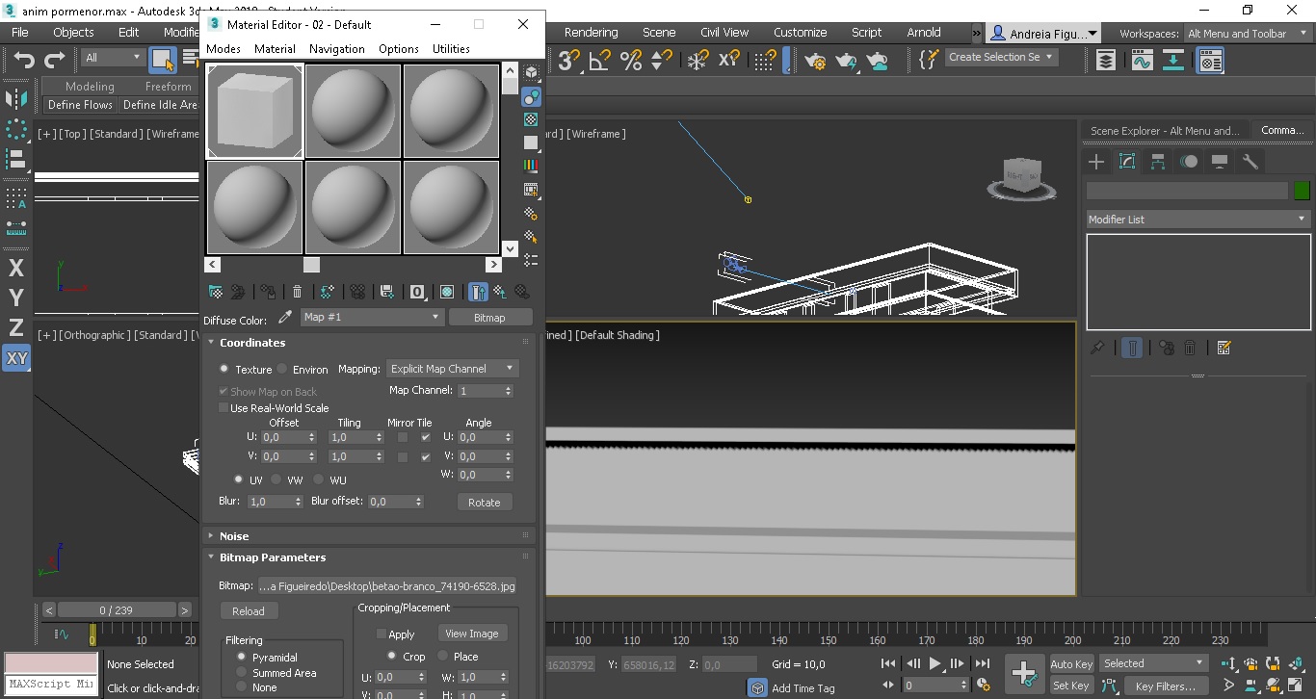
Task: Toggle Show Shaded Material in Viewport icon
Action: [447, 292]
